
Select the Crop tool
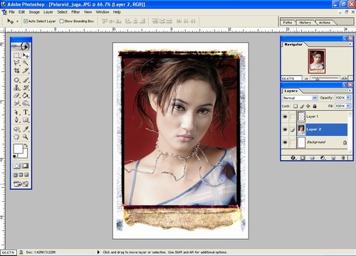16,70
